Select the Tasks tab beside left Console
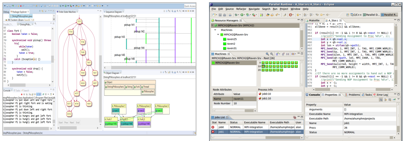Viewport: 405px width, 141px height. pyautogui.click(x=17, y=91)
